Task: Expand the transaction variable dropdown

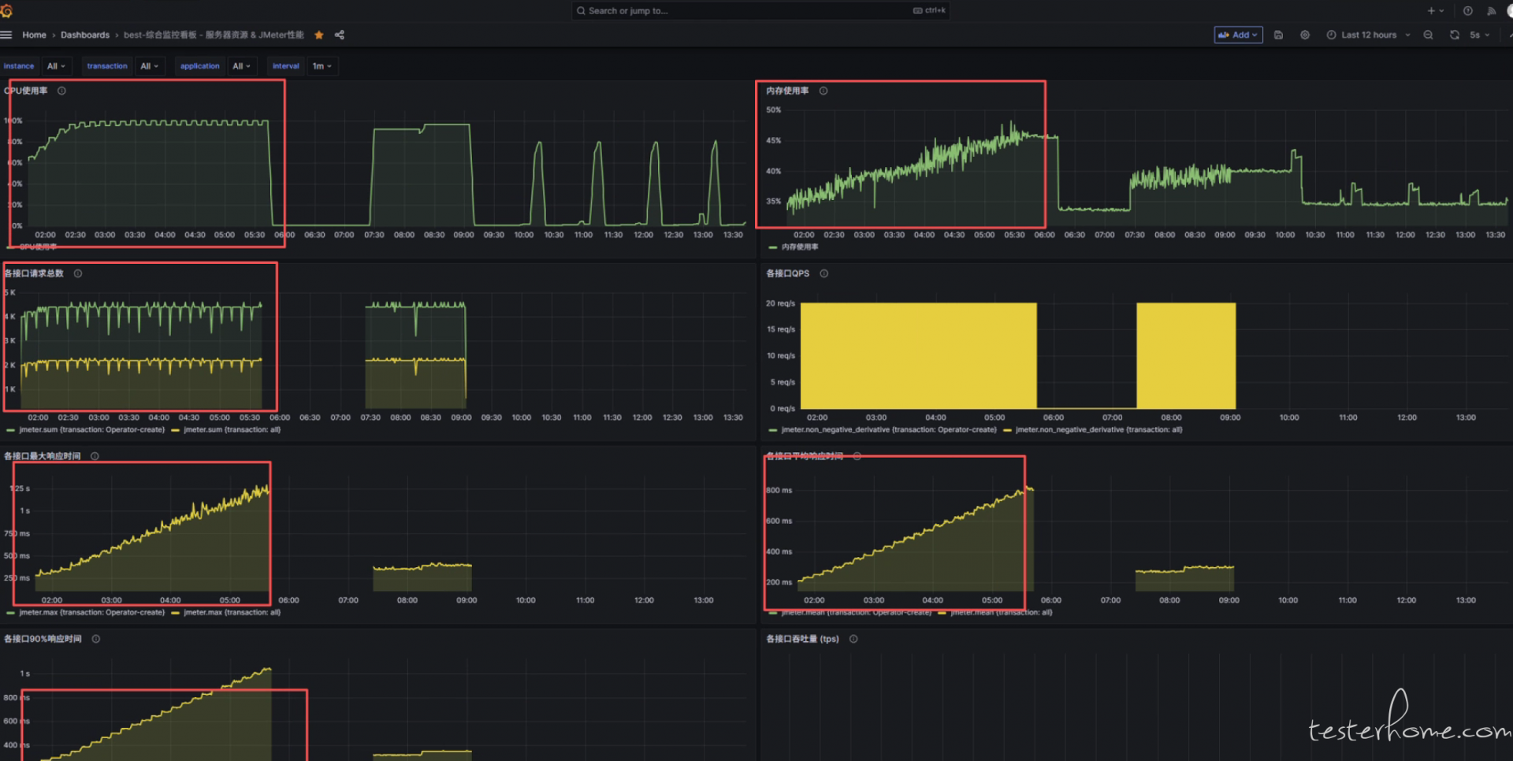Action: (149, 66)
